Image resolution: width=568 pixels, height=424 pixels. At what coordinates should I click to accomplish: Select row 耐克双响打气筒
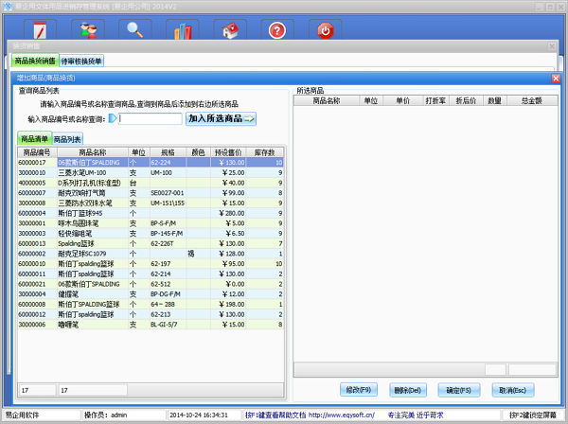151,193
